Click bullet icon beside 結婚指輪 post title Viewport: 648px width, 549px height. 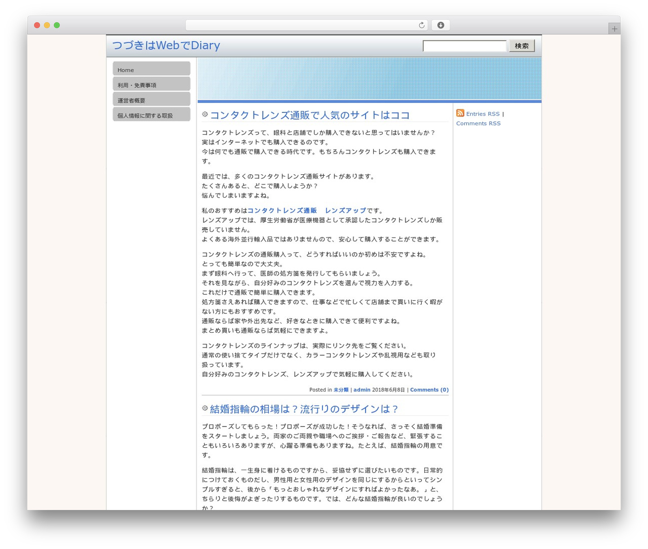click(x=205, y=408)
